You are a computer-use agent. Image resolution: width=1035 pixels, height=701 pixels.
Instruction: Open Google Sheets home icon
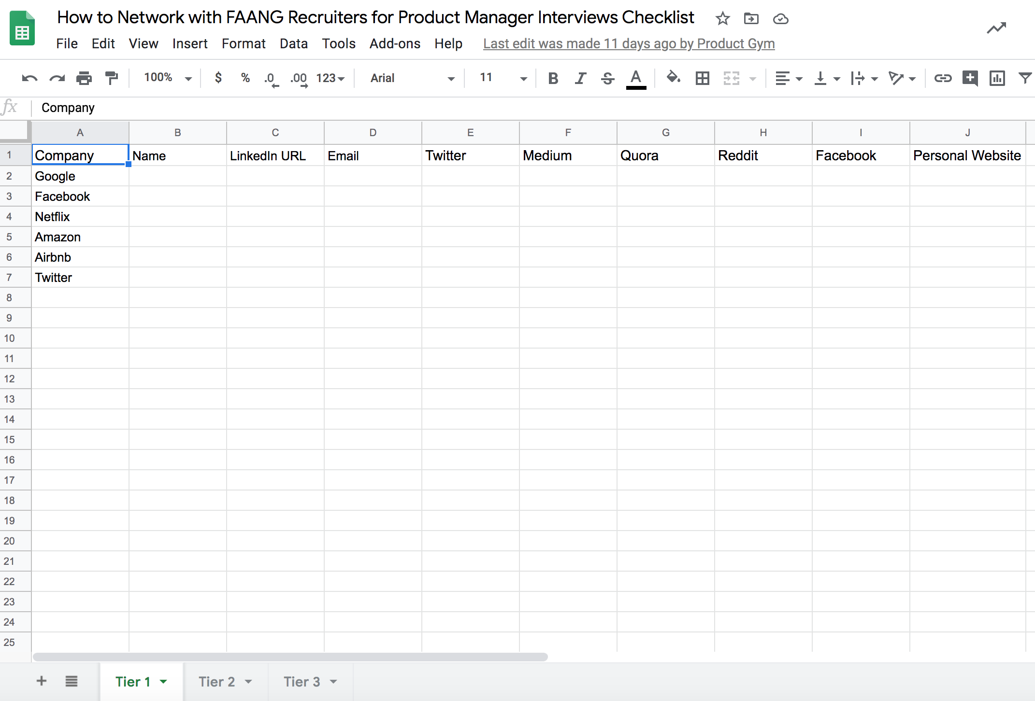[22, 28]
